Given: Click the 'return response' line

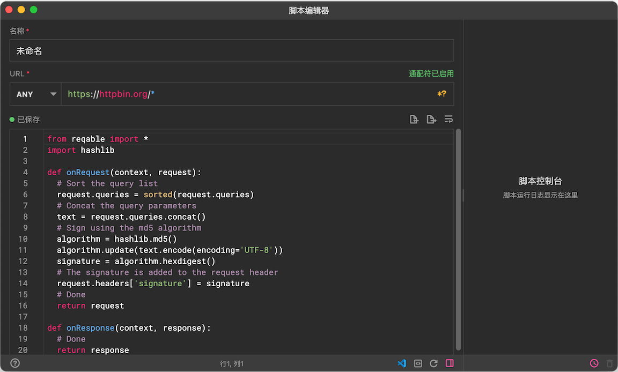Looking at the screenshot, I should 93,350.
